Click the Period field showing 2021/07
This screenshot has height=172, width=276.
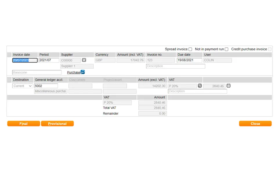[x=49, y=60]
